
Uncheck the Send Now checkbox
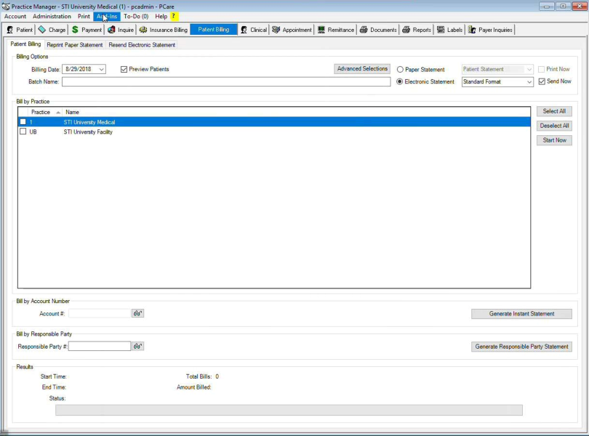(x=542, y=81)
